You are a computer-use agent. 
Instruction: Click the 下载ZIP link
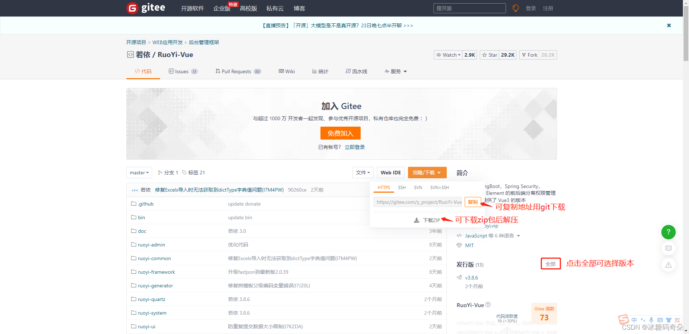tap(431, 220)
